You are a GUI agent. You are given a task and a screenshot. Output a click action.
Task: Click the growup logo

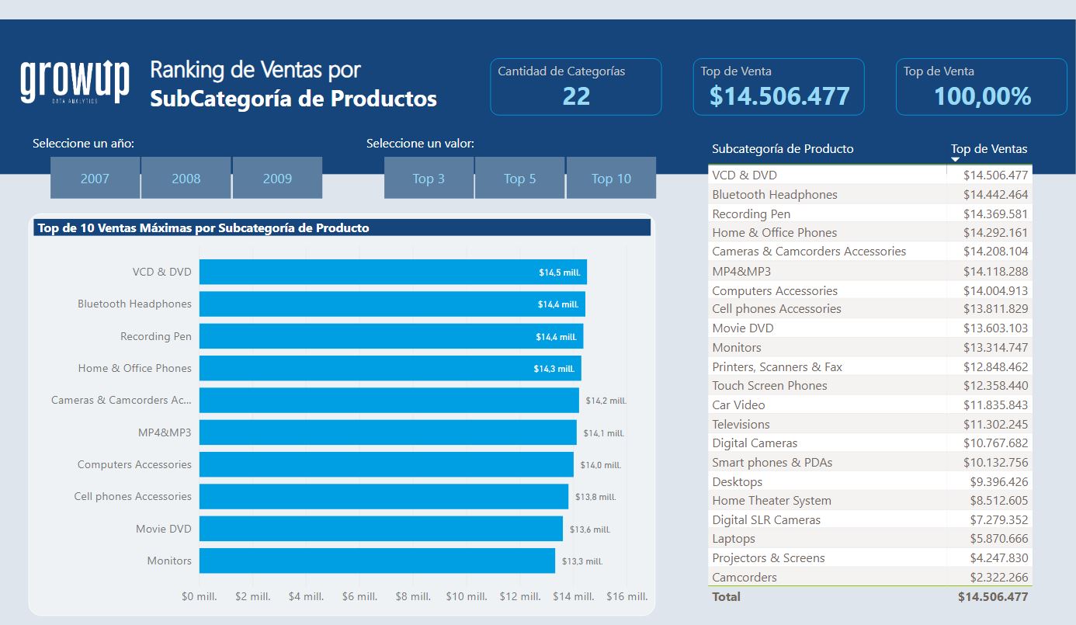[75, 82]
